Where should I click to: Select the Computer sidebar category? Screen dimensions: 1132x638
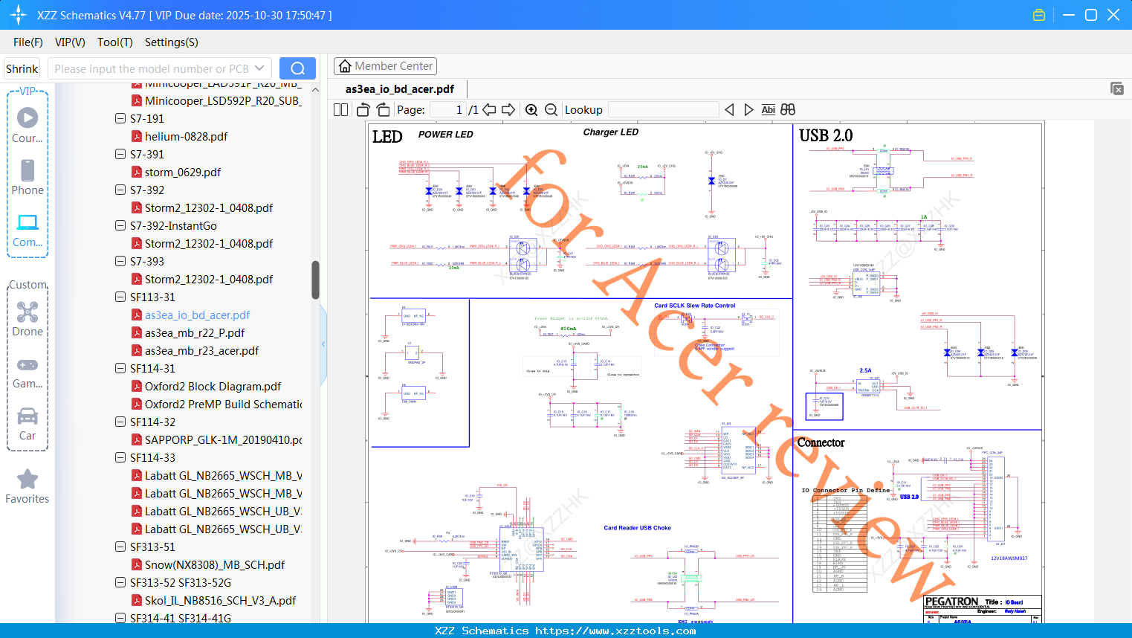(28, 230)
